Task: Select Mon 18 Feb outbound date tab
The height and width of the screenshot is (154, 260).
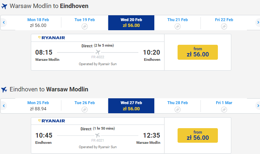Action: (x=38, y=23)
